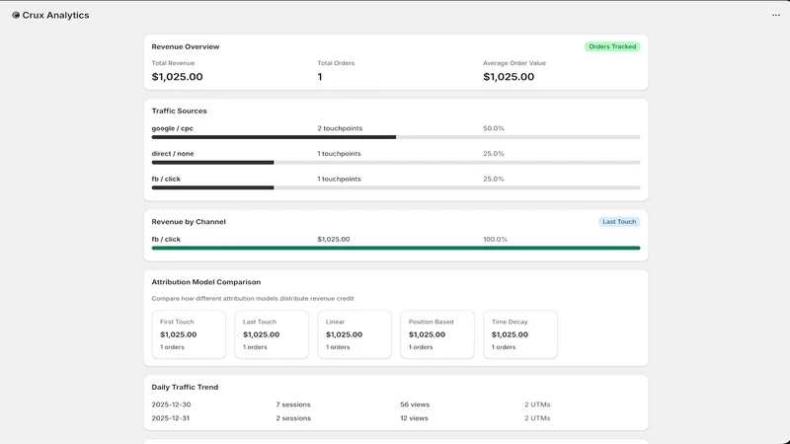This screenshot has width=790, height=444.
Task: Click the 56 views value
Action: (x=415, y=405)
